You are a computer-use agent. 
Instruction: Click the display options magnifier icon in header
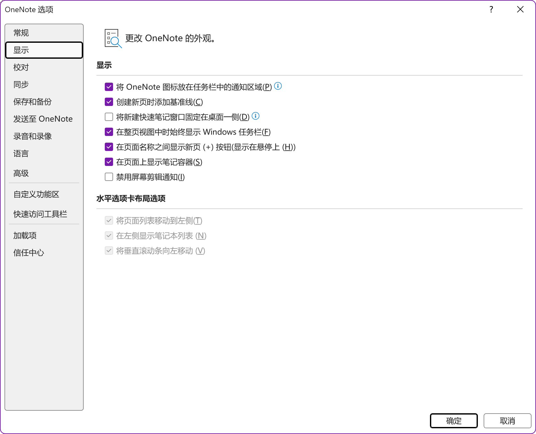[x=113, y=38]
